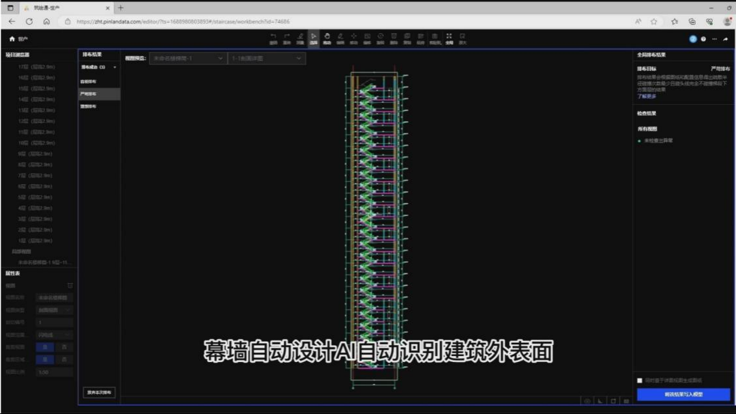Click the browser home button
Image resolution: width=736 pixels, height=414 pixels.
(46, 21)
